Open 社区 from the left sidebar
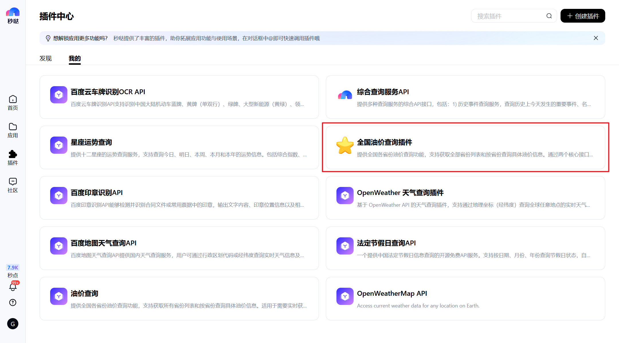The image size is (619, 343). pos(13,185)
